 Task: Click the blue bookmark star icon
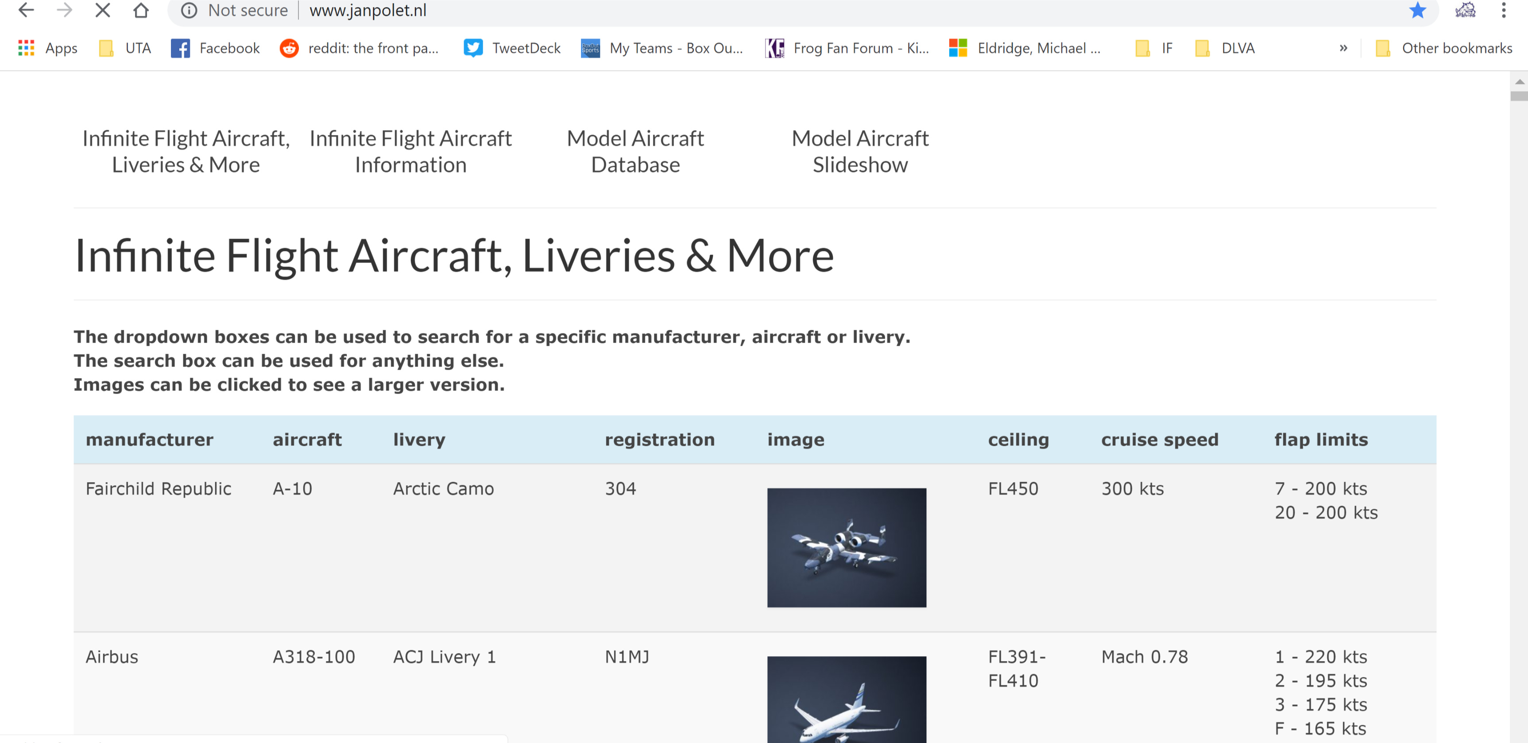(x=1417, y=10)
